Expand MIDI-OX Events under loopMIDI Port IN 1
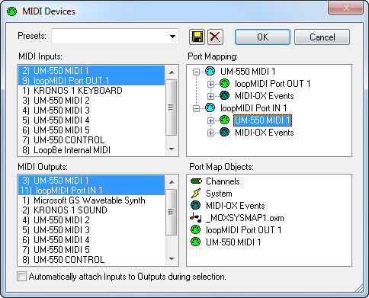 click(x=210, y=133)
